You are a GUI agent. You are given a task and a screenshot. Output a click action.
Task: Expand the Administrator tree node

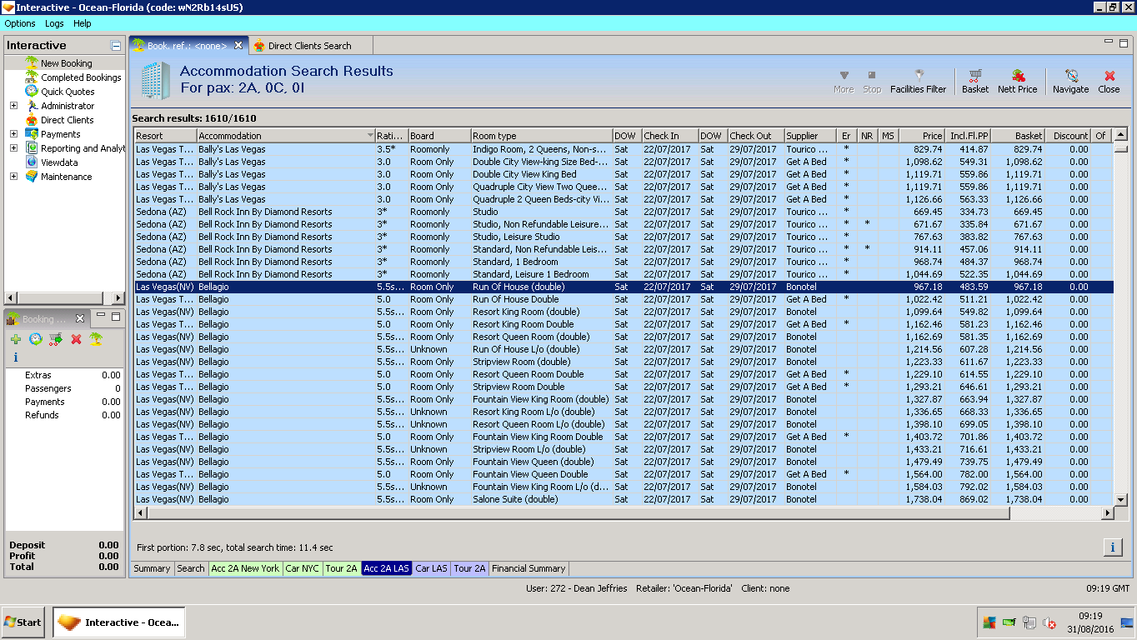pos(13,106)
